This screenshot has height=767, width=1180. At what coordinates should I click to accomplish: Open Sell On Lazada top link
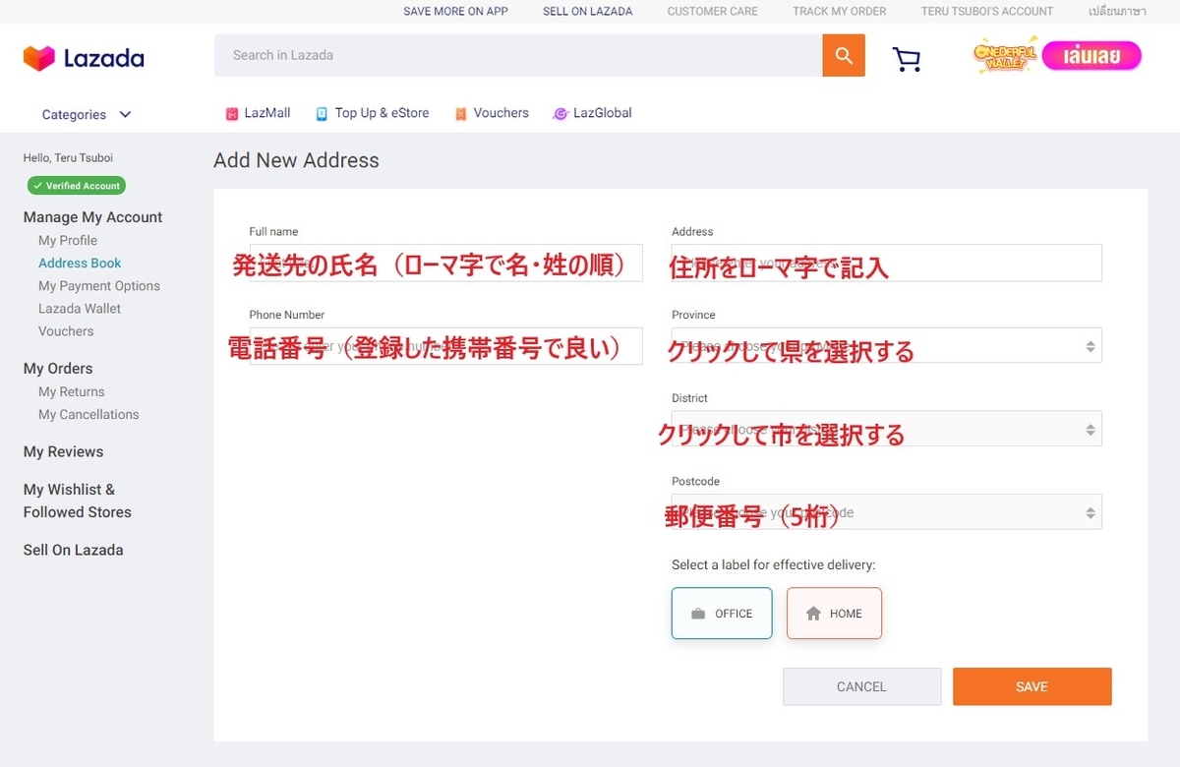(588, 12)
